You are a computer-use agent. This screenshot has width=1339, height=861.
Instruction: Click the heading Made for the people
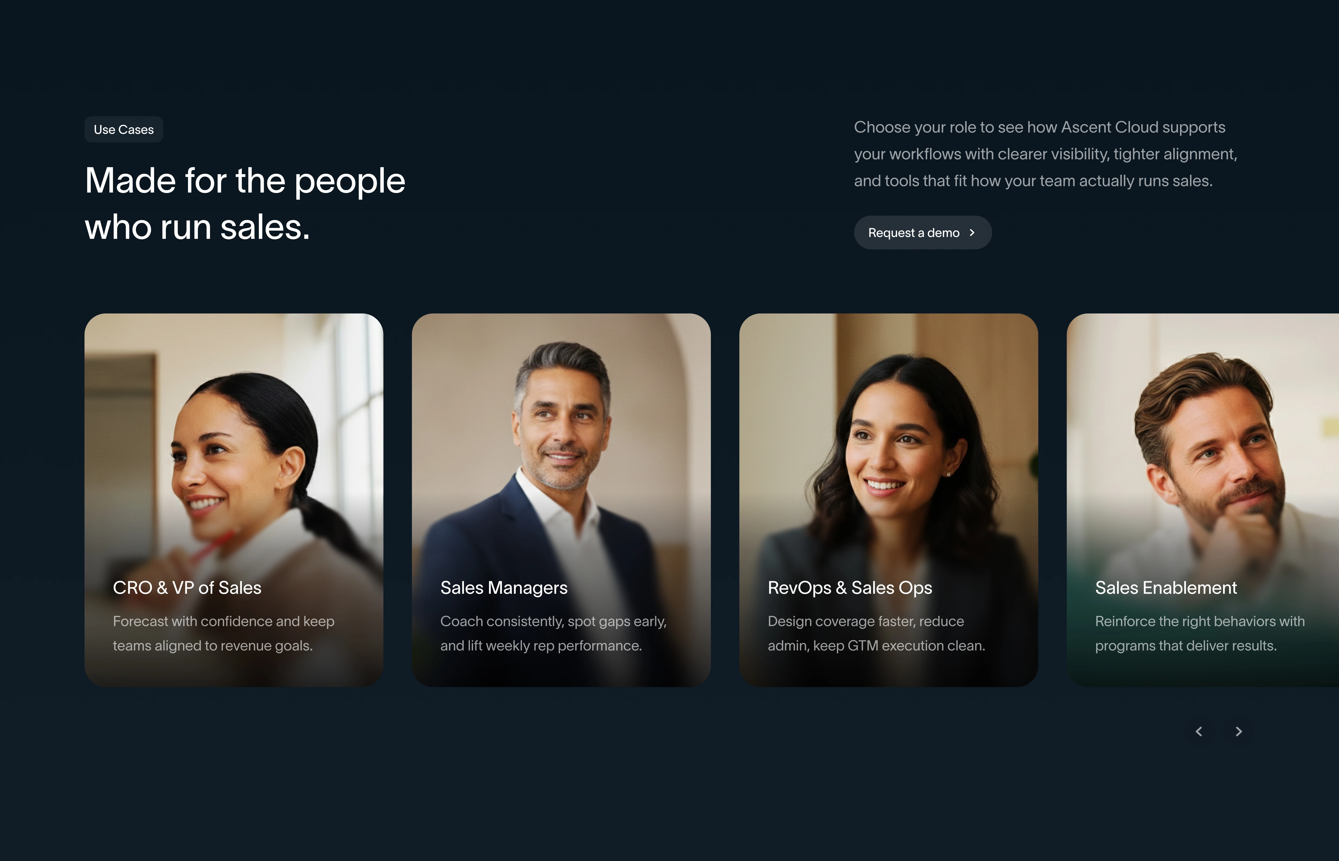click(245, 180)
